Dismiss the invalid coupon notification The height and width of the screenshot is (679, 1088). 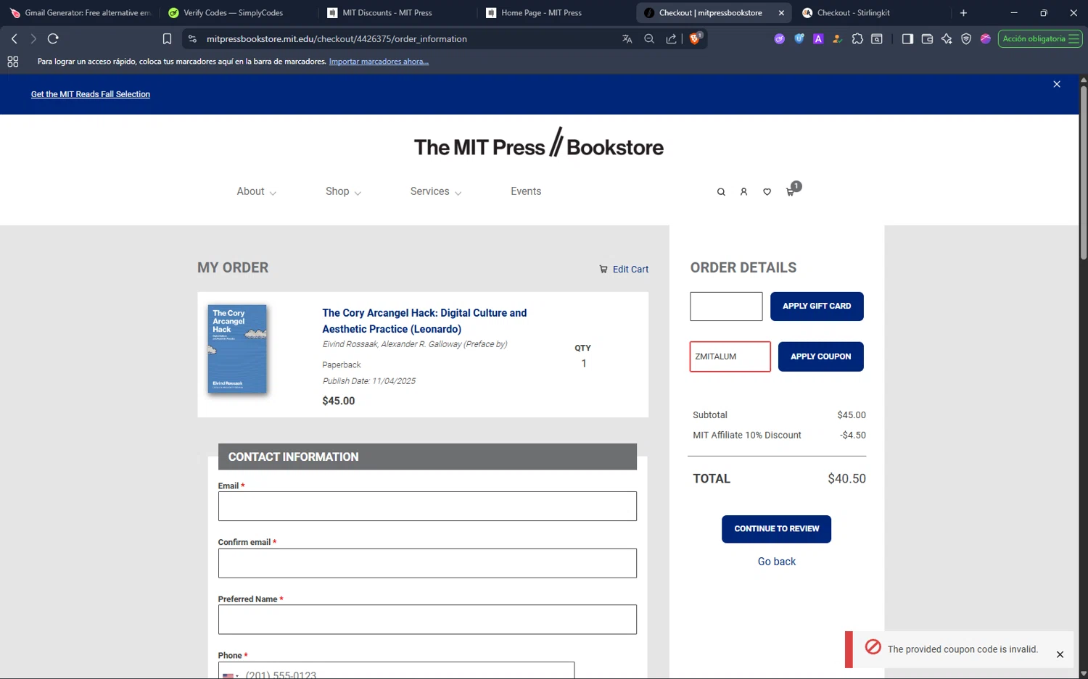point(1060,654)
